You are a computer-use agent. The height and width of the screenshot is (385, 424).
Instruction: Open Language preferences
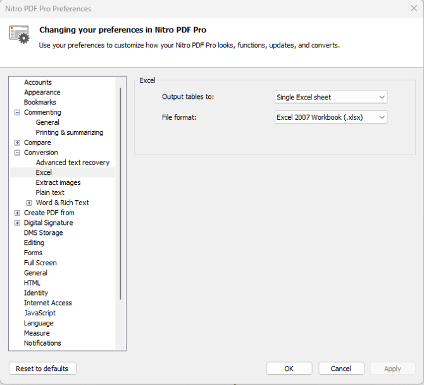39,324
